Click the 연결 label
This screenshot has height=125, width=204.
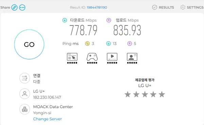37,75
